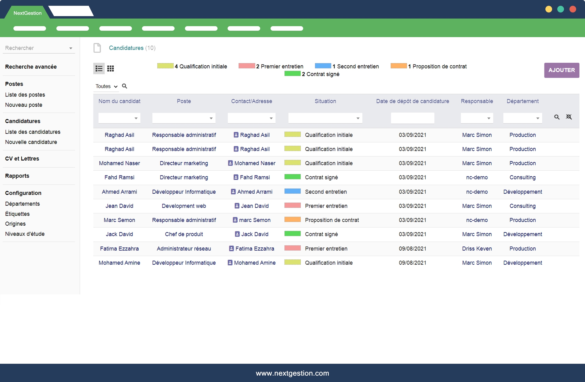Viewport: 585px width, 382px height.
Task: Expand the Situation column filter dropdown
Action: [358, 118]
